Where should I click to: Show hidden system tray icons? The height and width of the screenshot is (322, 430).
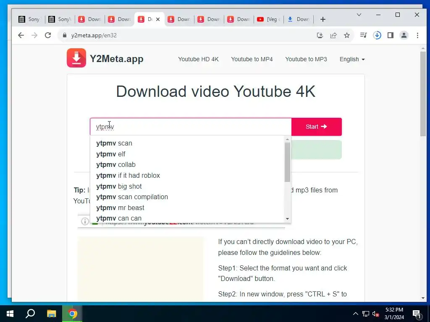pyautogui.click(x=355, y=314)
